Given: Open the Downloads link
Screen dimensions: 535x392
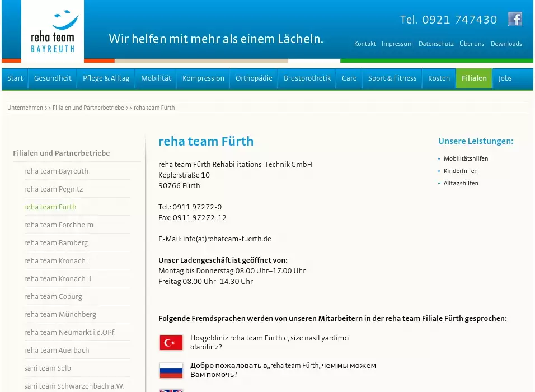Looking at the screenshot, I should pyautogui.click(x=506, y=44).
